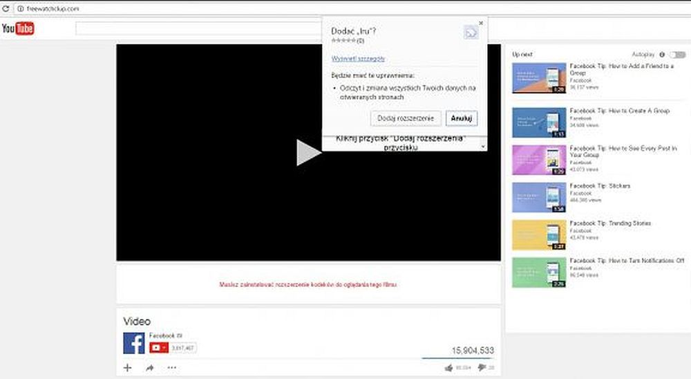Image resolution: width=691 pixels, height=379 pixels.
Task: Open thumbnail How to Turn Notifications Off
Action: [539, 272]
